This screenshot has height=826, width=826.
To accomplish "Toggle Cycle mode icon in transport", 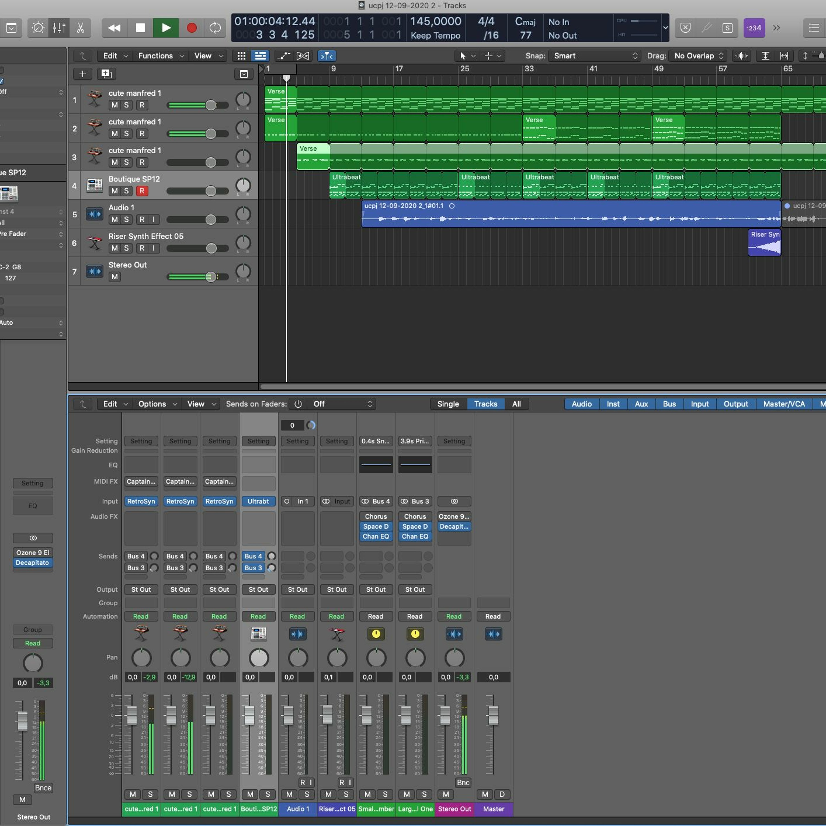I will [x=215, y=28].
